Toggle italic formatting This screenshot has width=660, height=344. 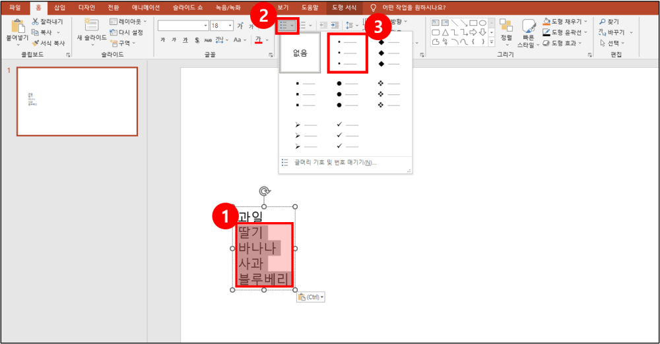click(174, 40)
